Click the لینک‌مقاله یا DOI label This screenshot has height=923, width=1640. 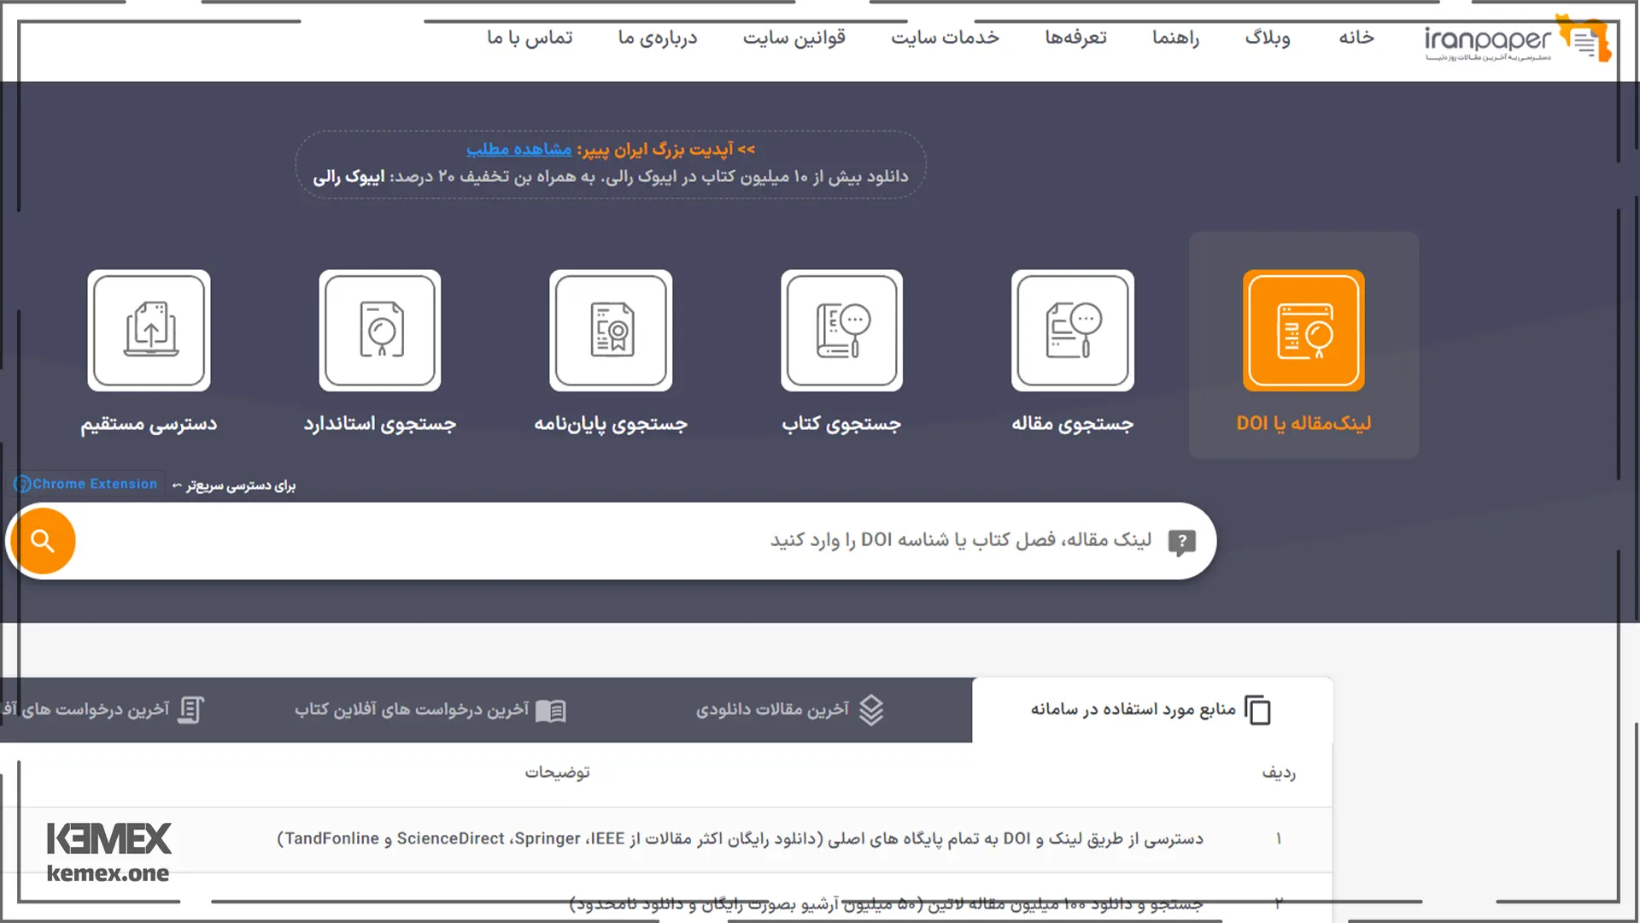click(x=1303, y=423)
